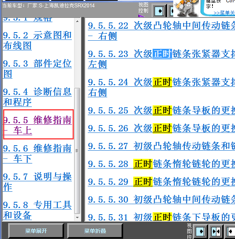Click left panel scrollbar up arrow
Image resolution: width=235 pixels, height=239 pixels.
[x=77, y=21]
